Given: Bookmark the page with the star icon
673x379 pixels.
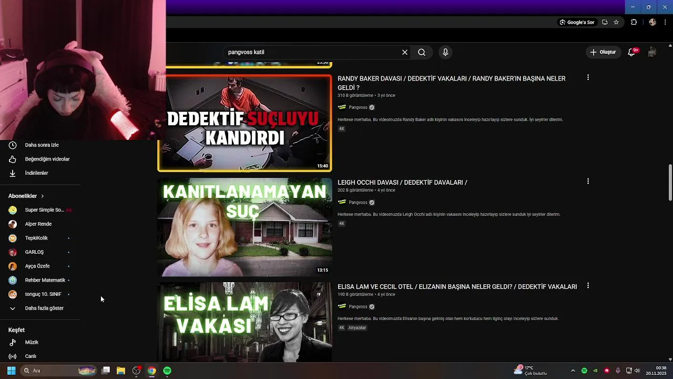Looking at the screenshot, I should 616,22.
